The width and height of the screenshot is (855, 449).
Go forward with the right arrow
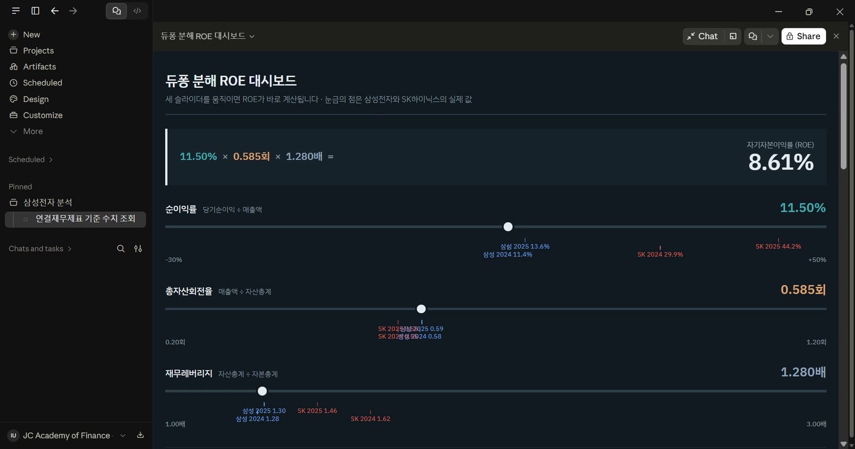point(73,11)
